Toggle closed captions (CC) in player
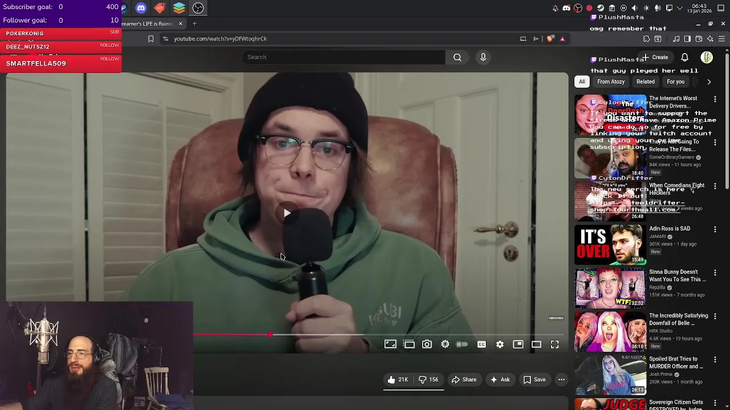The width and height of the screenshot is (730, 410). (x=481, y=344)
